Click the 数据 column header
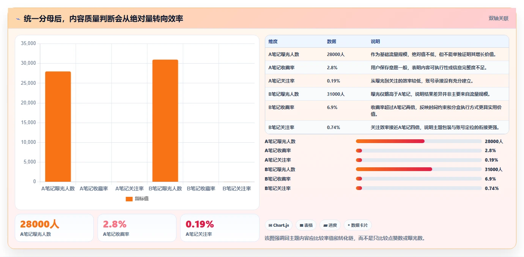 coord(331,42)
